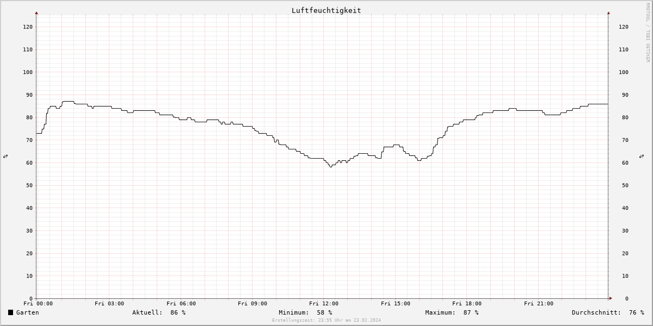This screenshot has width=653, height=326.
Task: Click the '120' label on the left axis
Action: click(x=28, y=27)
